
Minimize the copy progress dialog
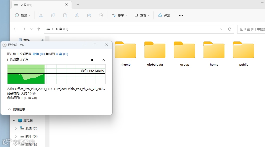tap(84, 45)
